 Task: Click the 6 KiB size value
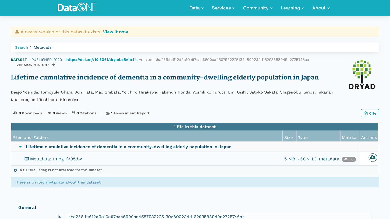(x=289, y=159)
